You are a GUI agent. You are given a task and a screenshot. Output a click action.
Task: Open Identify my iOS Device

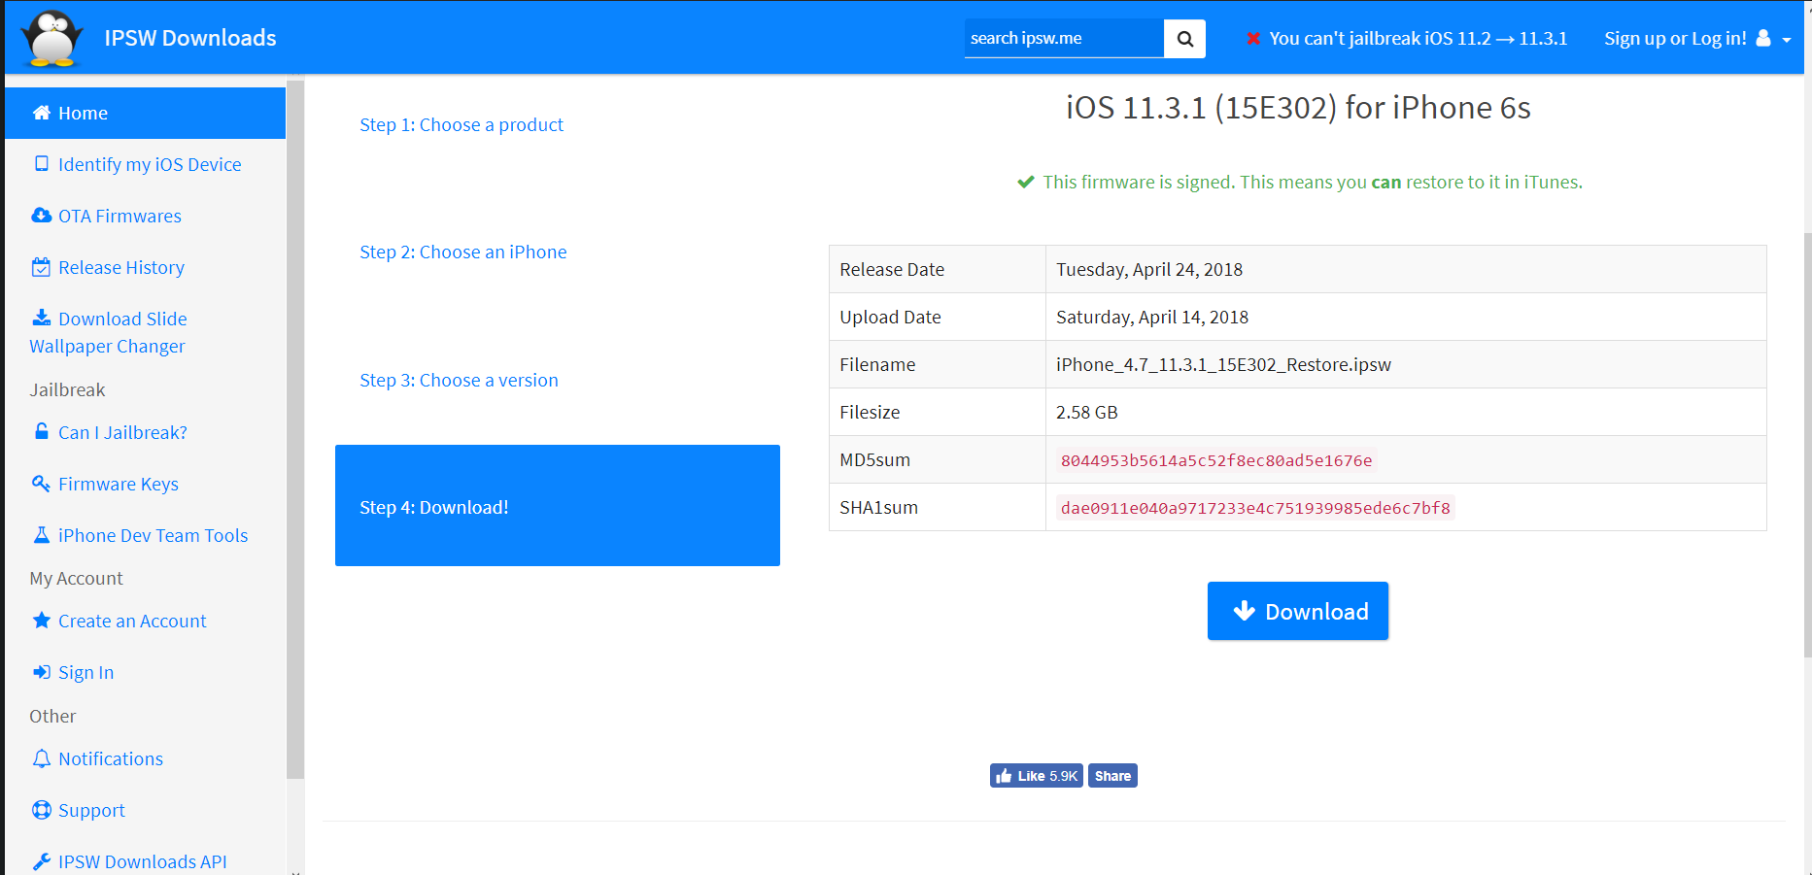pos(150,164)
